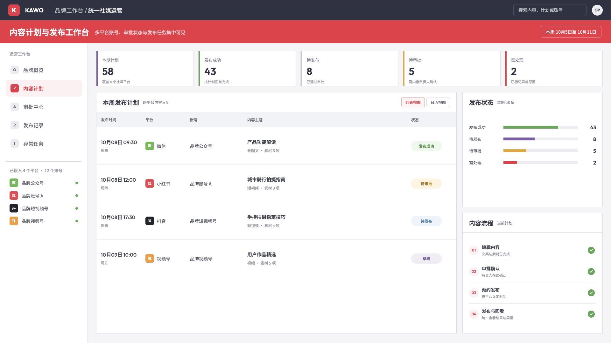The image size is (611, 343).
Task: Open the week range selector 10月5日至10月11日
Action: [x=571, y=32]
